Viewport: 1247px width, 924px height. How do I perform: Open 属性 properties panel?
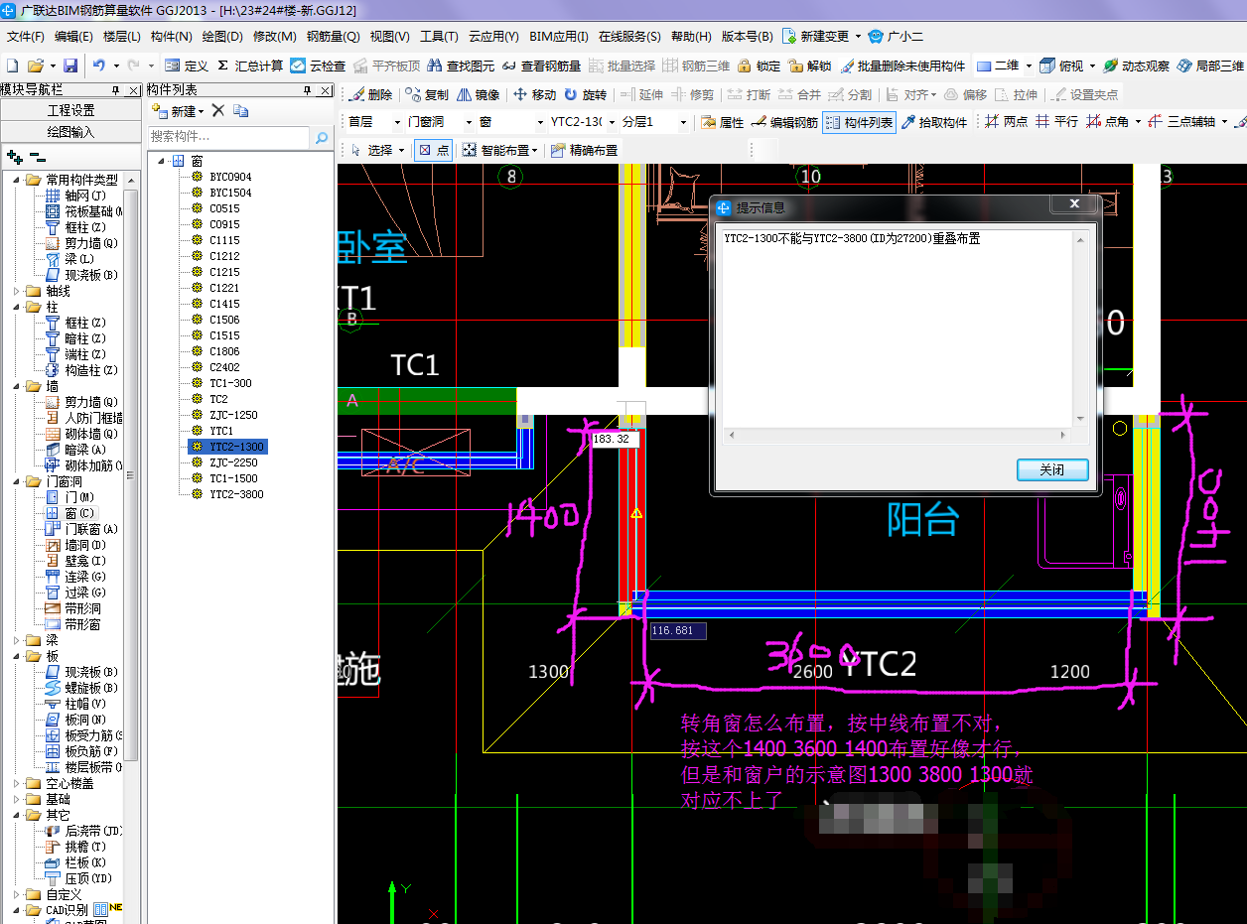click(x=723, y=122)
